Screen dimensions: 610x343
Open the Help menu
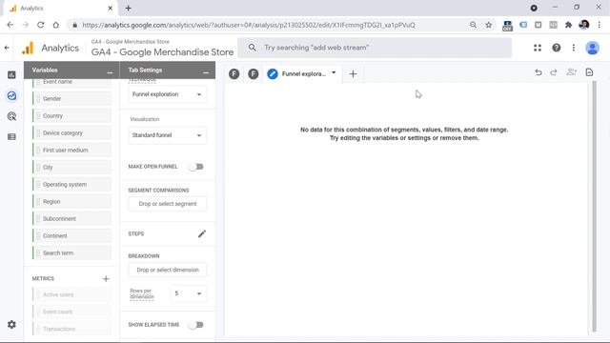pyautogui.click(x=557, y=48)
